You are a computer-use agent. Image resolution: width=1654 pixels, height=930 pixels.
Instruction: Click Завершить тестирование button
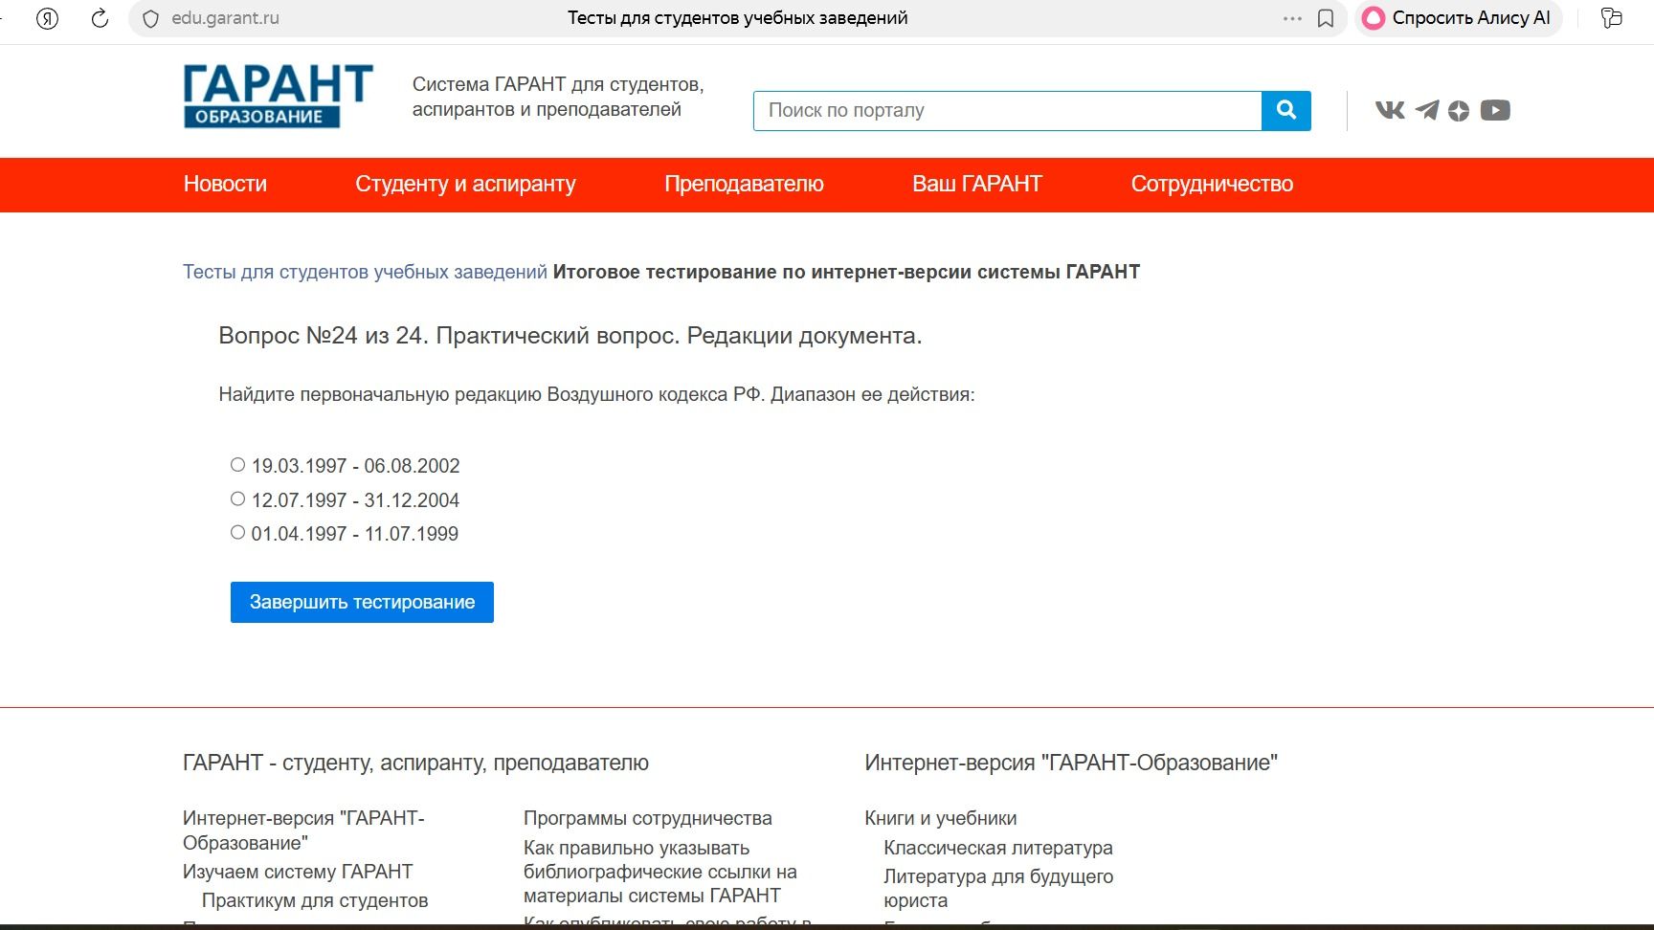coord(362,602)
